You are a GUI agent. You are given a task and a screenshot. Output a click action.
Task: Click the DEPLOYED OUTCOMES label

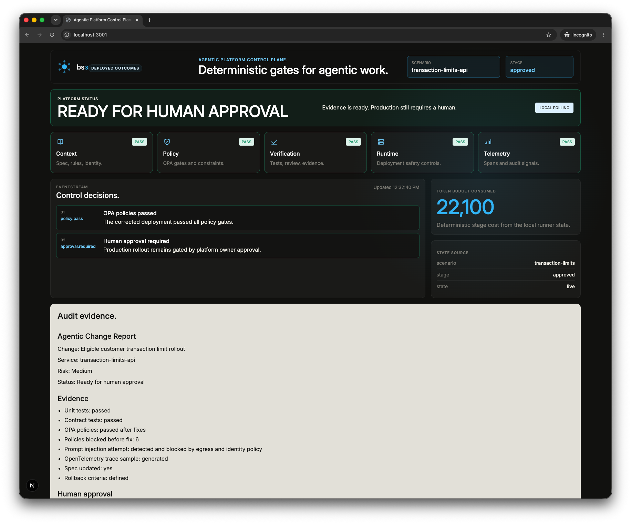[x=115, y=68]
